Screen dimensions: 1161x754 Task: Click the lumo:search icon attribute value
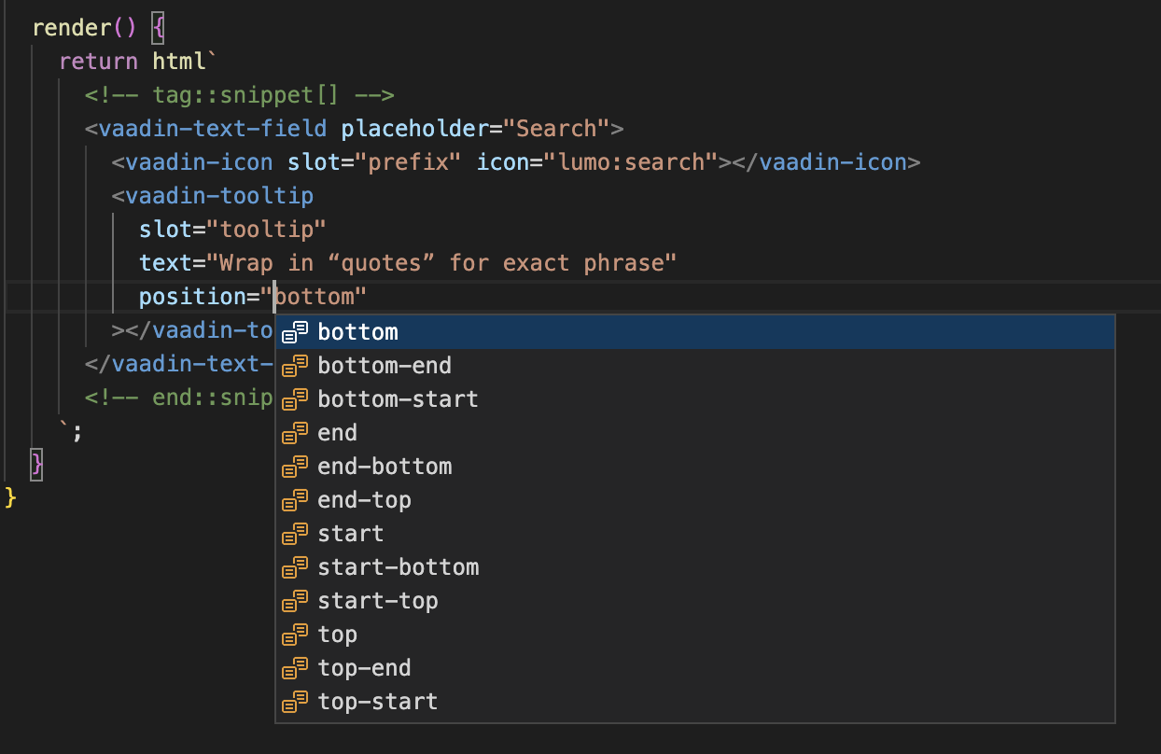[636, 161]
